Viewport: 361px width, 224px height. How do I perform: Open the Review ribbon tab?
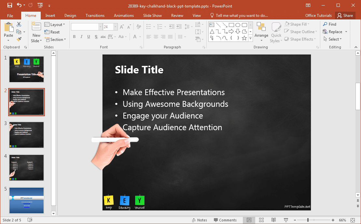(x=177, y=15)
